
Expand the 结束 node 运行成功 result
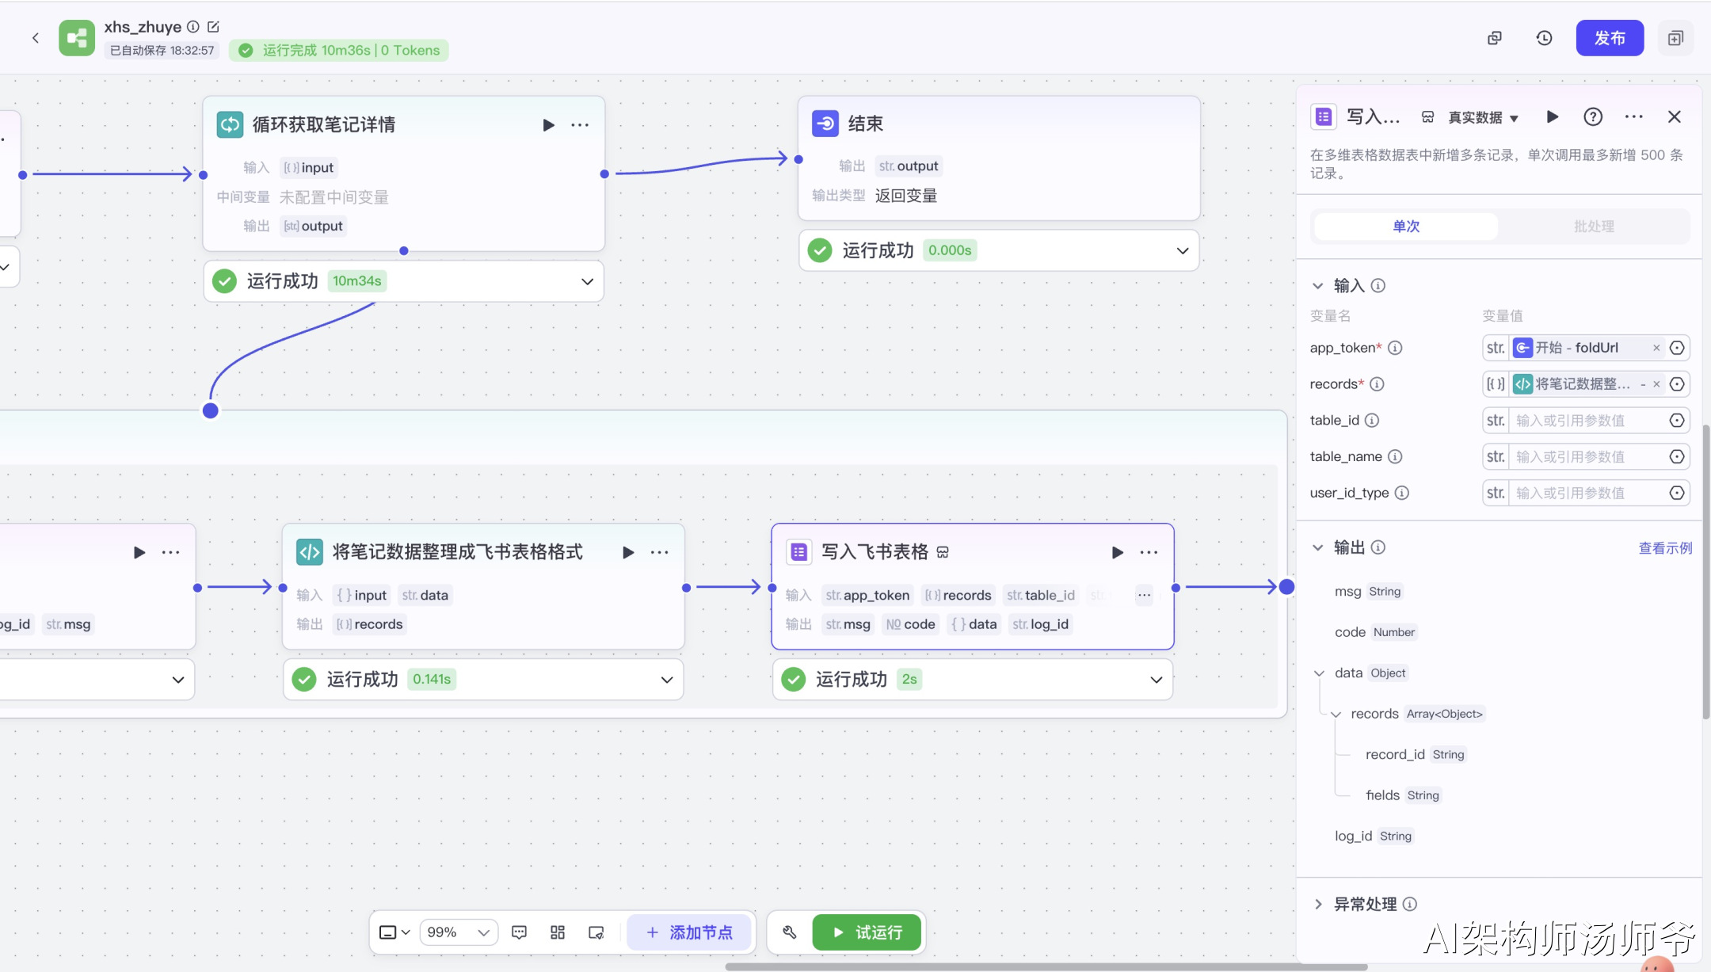[1182, 251]
